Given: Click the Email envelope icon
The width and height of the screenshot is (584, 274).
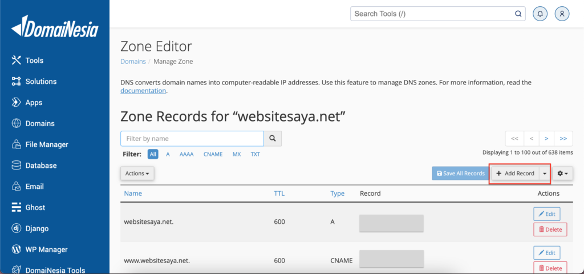Looking at the screenshot, I should click(x=16, y=187).
